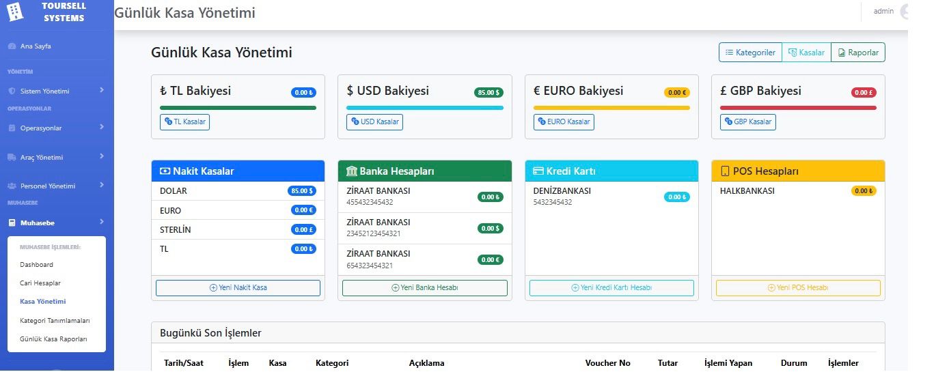This screenshot has height=372, width=936.
Task: Click the EURO Kasalar button
Action: (x=564, y=122)
